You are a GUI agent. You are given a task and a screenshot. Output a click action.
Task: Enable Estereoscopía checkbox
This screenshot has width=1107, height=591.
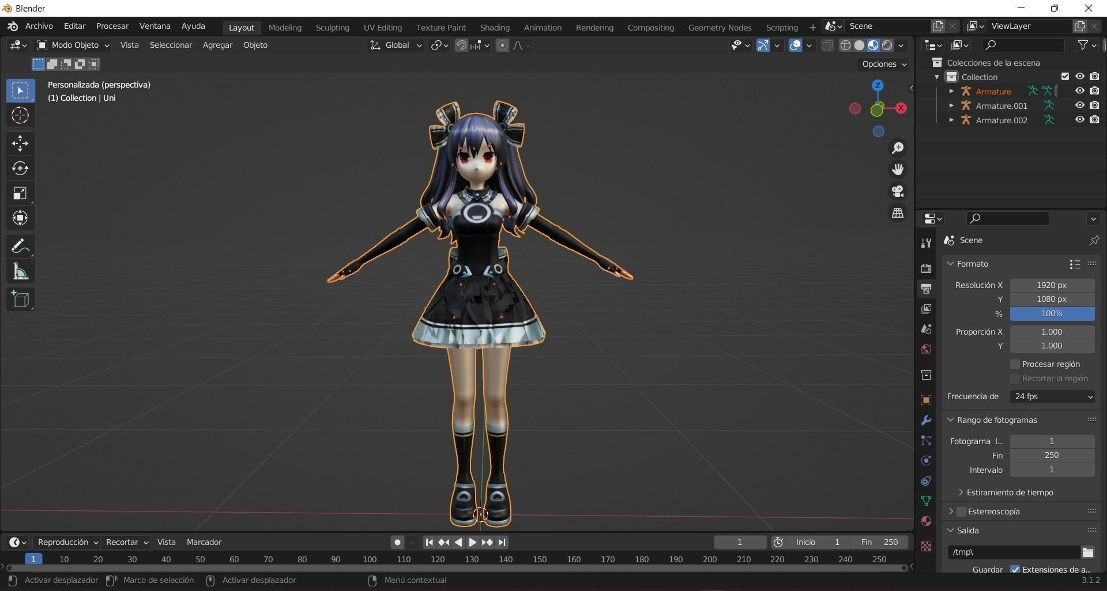click(x=961, y=512)
